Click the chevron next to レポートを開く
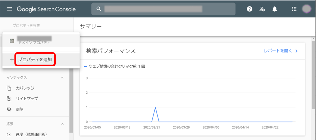The image size is (316, 140). [x=297, y=51]
